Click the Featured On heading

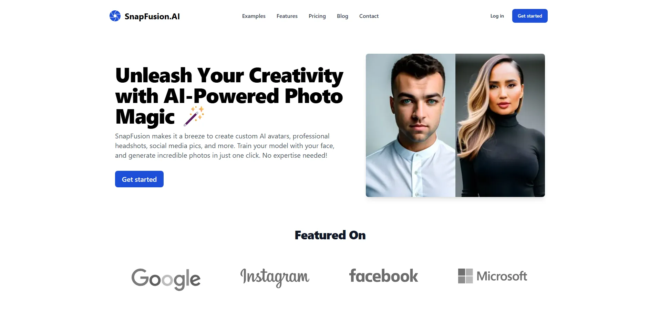pos(330,235)
